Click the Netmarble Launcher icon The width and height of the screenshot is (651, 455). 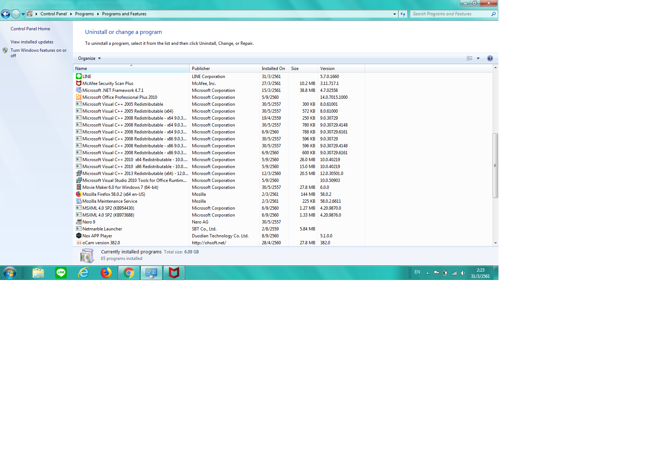tap(78, 229)
